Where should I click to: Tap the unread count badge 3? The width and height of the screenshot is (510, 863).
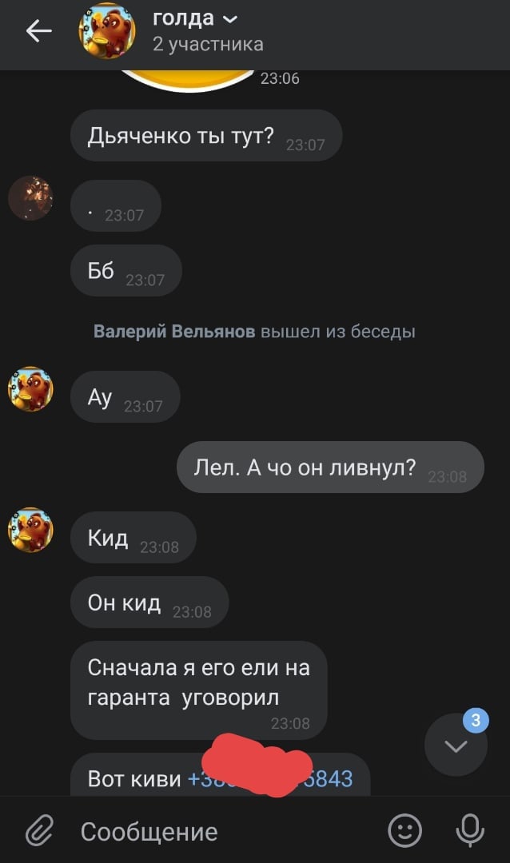click(476, 720)
